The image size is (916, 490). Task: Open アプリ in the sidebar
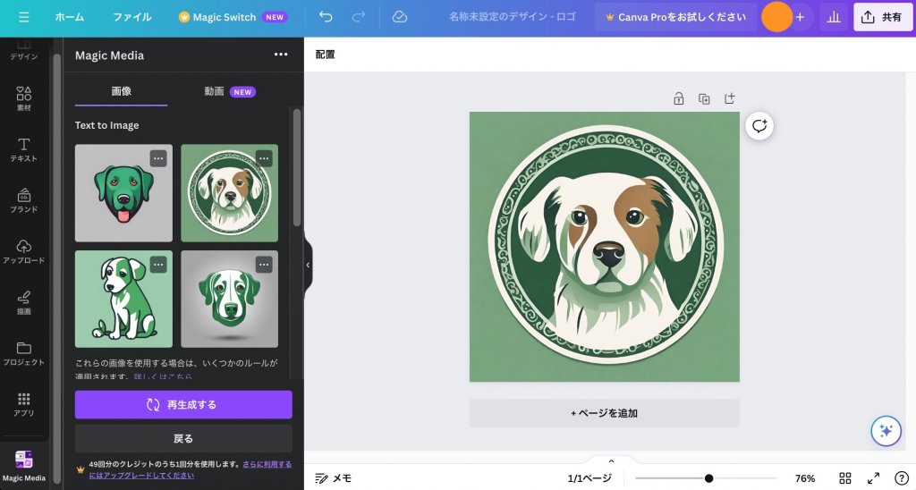(24, 404)
